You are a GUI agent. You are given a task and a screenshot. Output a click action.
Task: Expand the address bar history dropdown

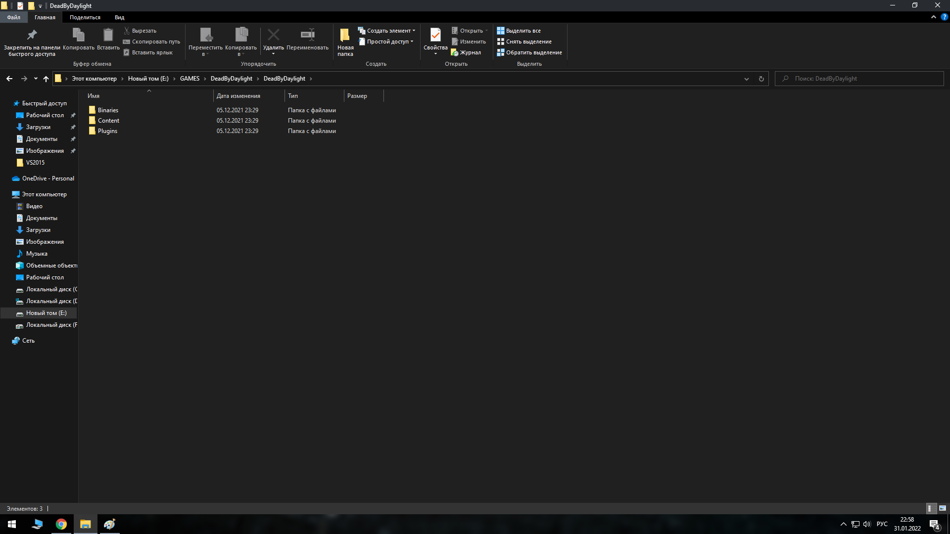747,79
